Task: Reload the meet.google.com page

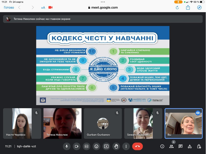Action: (x=177, y=8)
